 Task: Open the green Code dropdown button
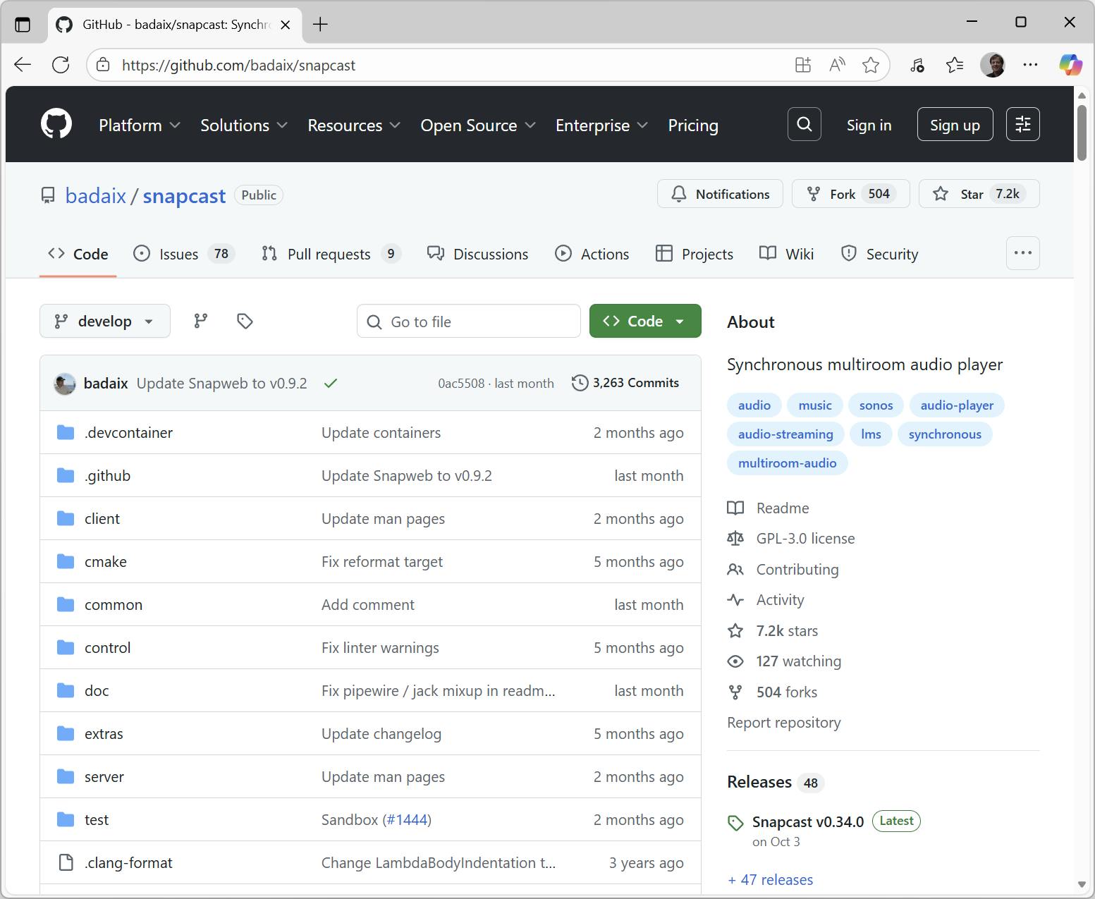[645, 321]
